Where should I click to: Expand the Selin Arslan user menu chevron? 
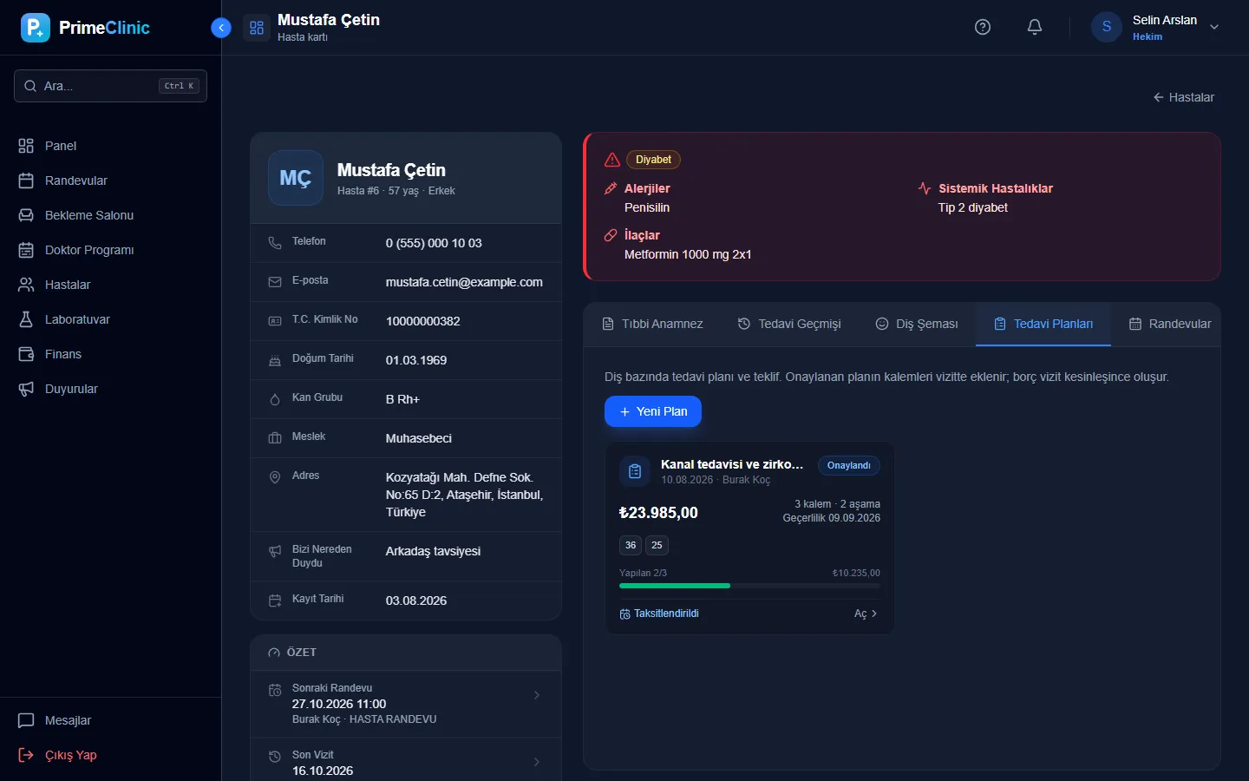coord(1214,27)
